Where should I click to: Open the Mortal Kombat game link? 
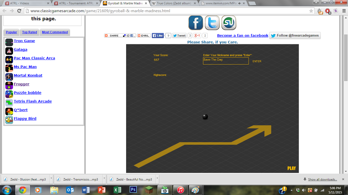(x=28, y=75)
